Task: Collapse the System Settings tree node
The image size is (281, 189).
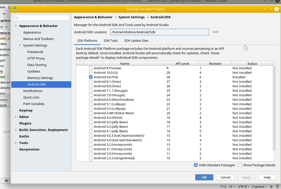Action: point(20,45)
